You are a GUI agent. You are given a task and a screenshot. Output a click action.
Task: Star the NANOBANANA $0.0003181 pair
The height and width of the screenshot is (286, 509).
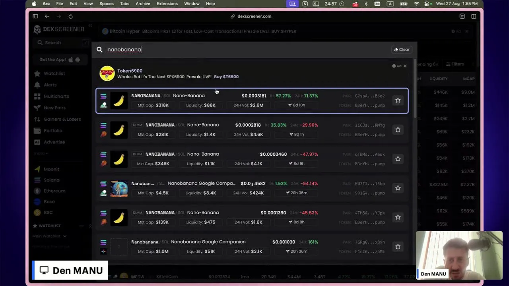coord(398,100)
